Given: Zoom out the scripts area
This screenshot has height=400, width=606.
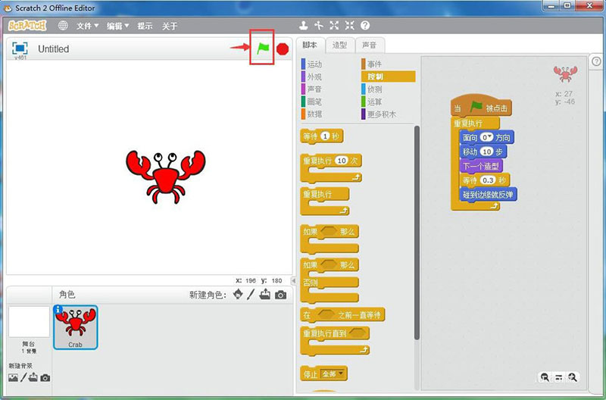Looking at the screenshot, I should coord(544,377).
